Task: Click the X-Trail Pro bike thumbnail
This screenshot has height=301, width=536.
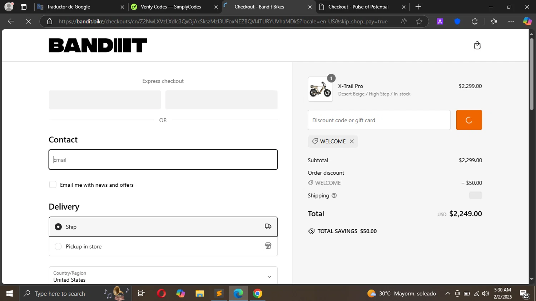Action: point(320,89)
